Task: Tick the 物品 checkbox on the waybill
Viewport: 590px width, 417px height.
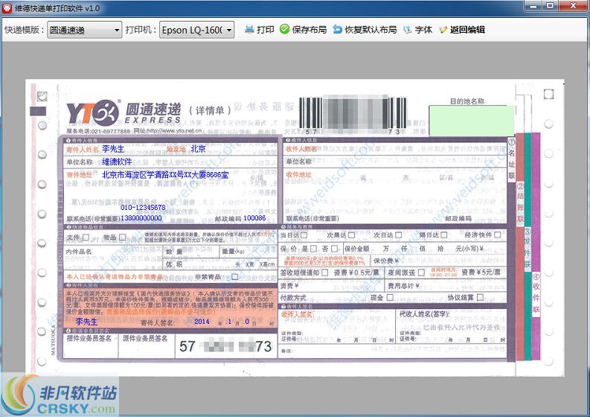Action: 122,238
